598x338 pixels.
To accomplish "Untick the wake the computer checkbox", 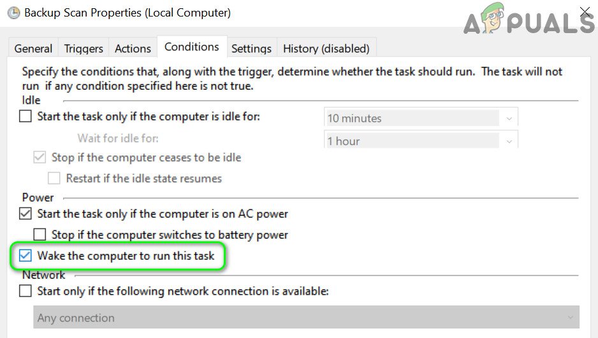I will tap(26, 256).
